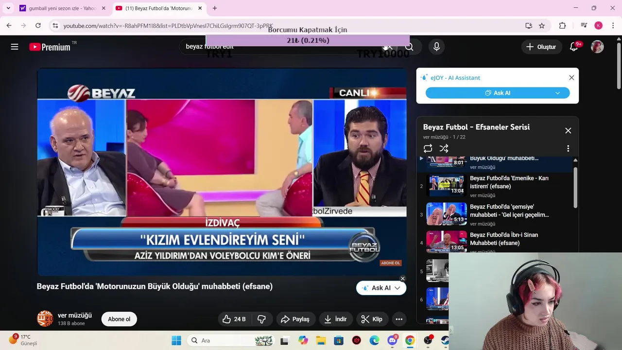Click the video player area

coord(222,172)
